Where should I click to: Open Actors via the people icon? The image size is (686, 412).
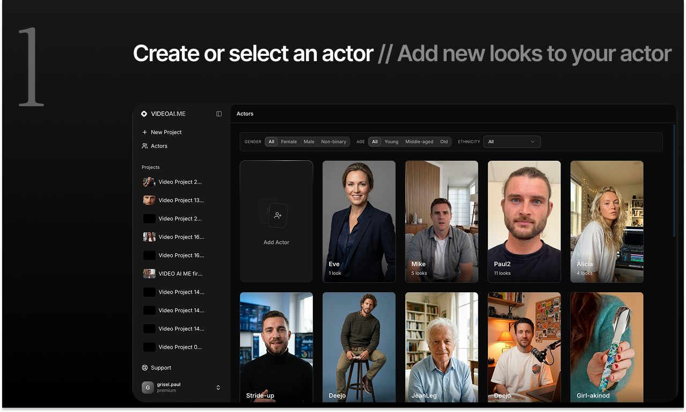[144, 146]
